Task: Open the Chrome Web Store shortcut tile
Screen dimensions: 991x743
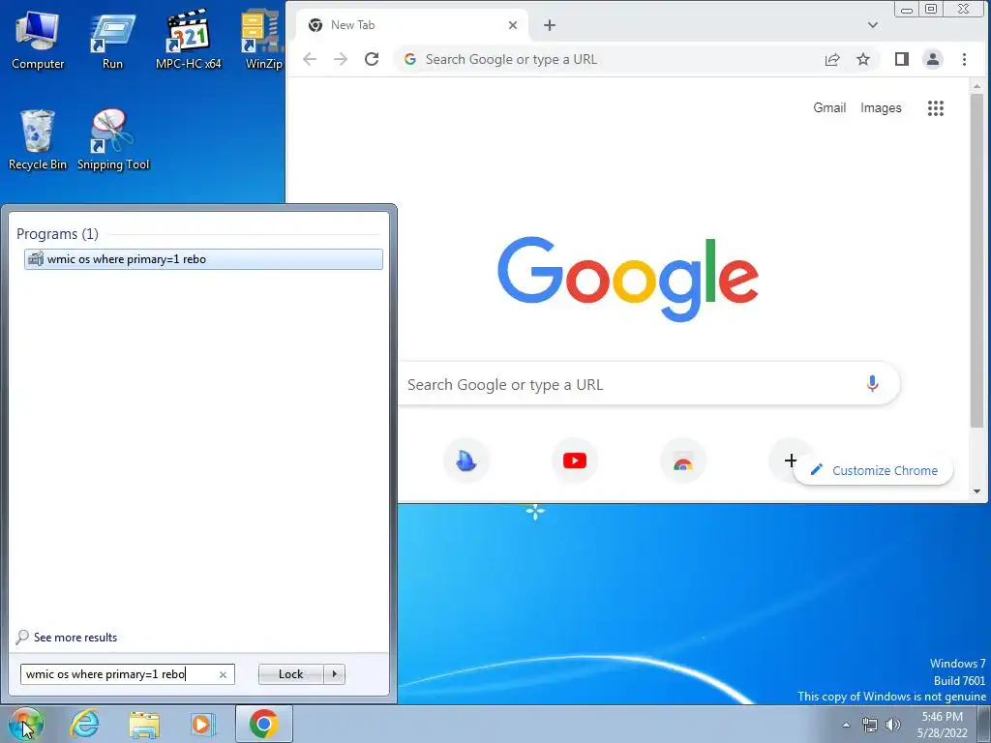Action: (x=682, y=461)
